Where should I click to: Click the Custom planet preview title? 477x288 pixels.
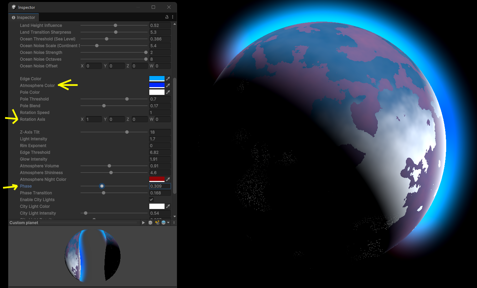coord(24,222)
